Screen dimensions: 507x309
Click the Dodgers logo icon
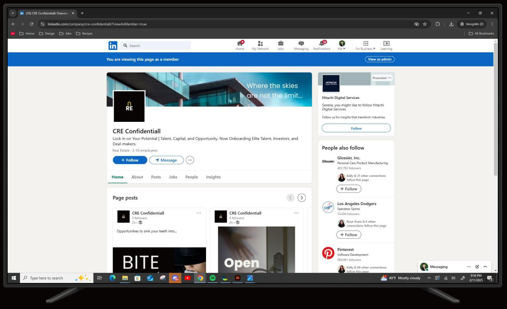click(x=328, y=207)
